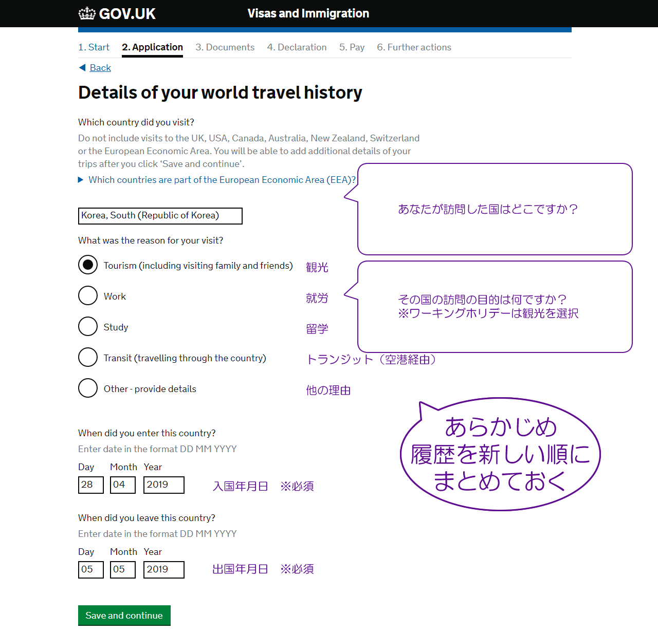658x632 pixels.
Task: Click 'What was the reason for your visit?' text
Action: (151, 240)
